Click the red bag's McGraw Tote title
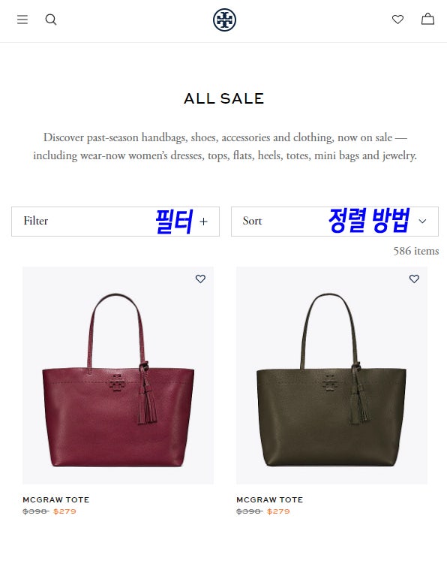 (x=56, y=499)
